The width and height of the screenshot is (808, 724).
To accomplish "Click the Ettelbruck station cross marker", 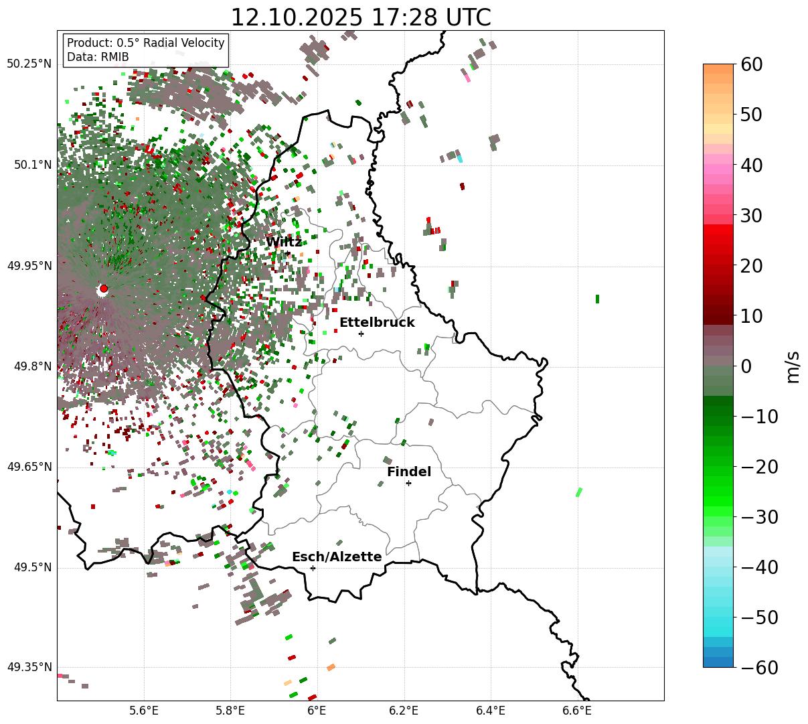I will point(361,334).
